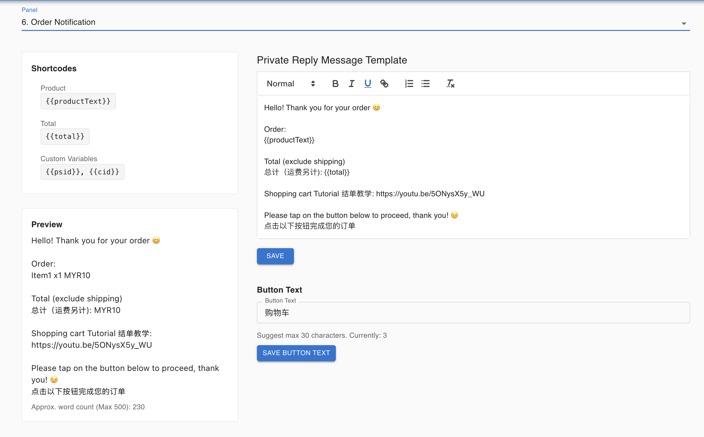Click the last Chinese line in the editor
Screen dimensions: 704x437
(309, 226)
